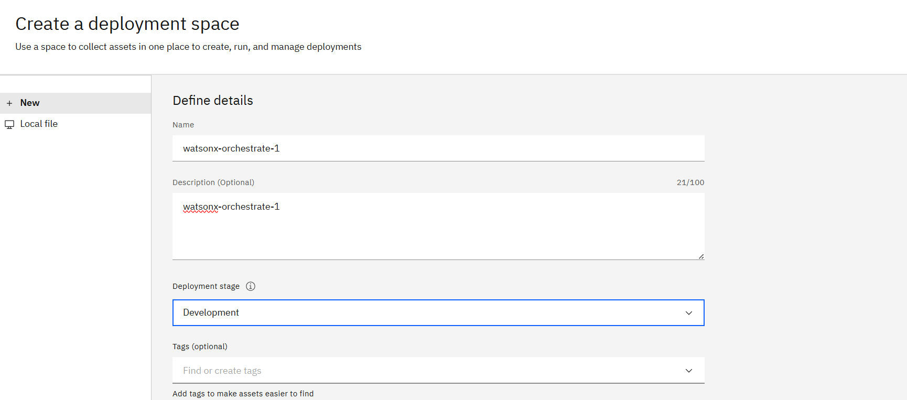The width and height of the screenshot is (907, 400).
Task: Expand the Tags dropdown chevron
Action: pos(689,371)
